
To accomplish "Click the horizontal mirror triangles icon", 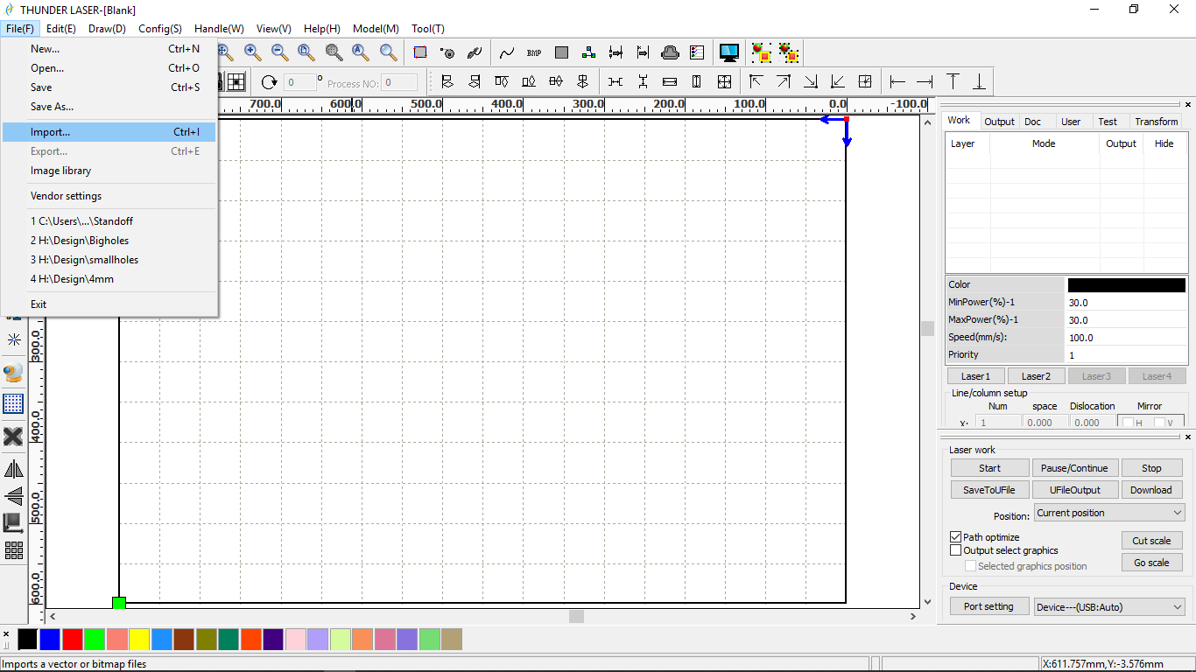I will [x=13, y=470].
